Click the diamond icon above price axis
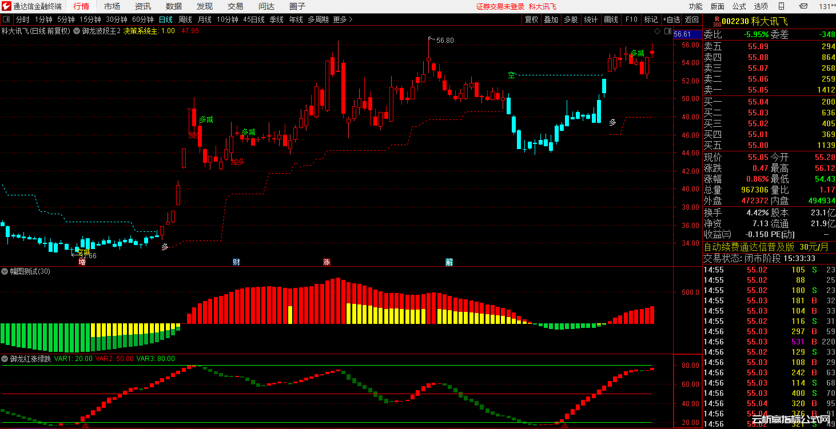Image resolution: width=836 pixels, height=429 pixels. click(657, 31)
